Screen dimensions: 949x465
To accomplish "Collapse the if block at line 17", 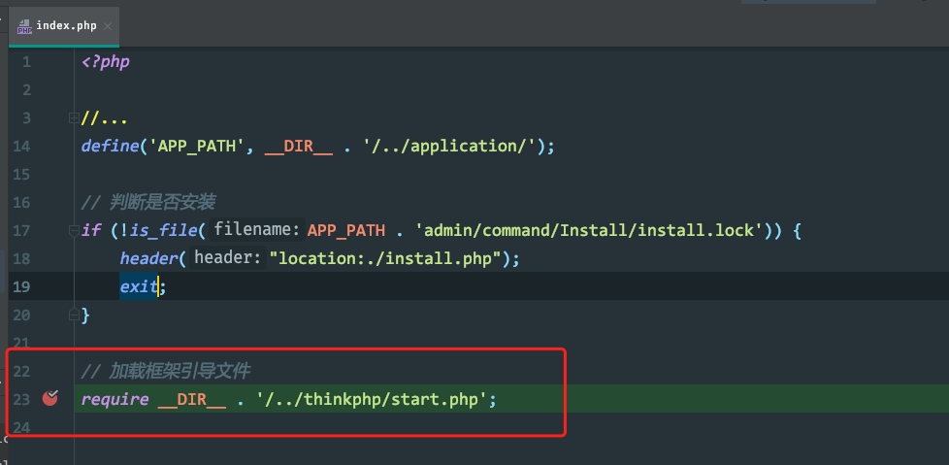I will pyautogui.click(x=74, y=230).
